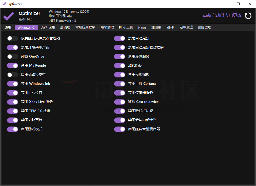Minimize the Optimizer window
The width and height of the screenshot is (256, 186).
(x=227, y=4)
